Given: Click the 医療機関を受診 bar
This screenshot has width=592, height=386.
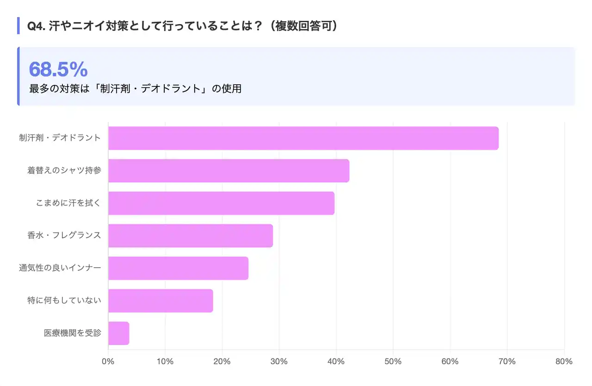Looking at the screenshot, I should 119,333.
